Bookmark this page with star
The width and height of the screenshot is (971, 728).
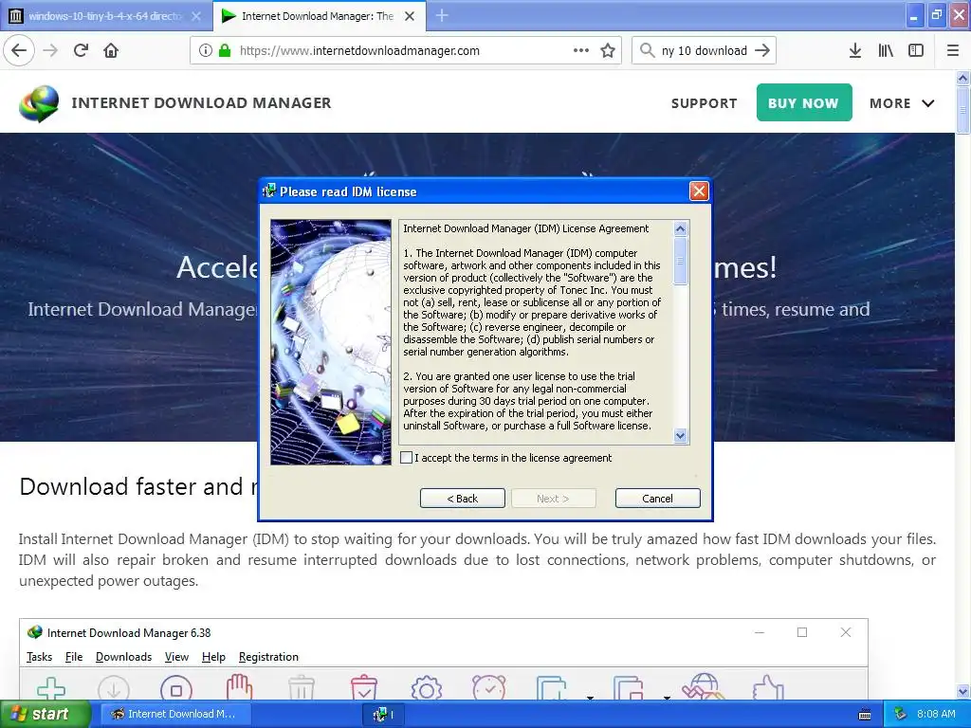tap(608, 50)
